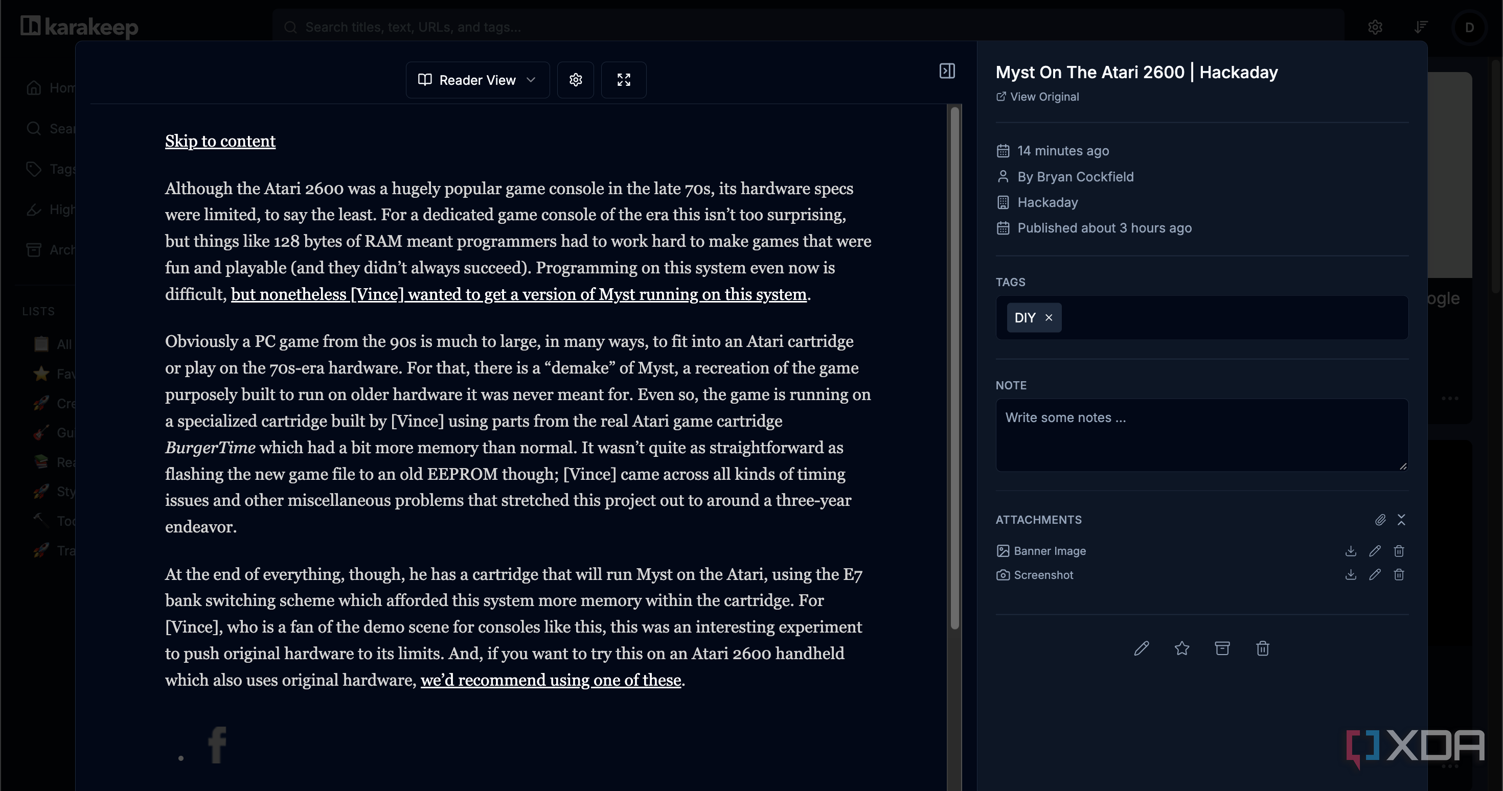The width and height of the screenshot is (1503, 791).
Task: Download the Screenshot attachment
Action: [x=1351, y=574]
